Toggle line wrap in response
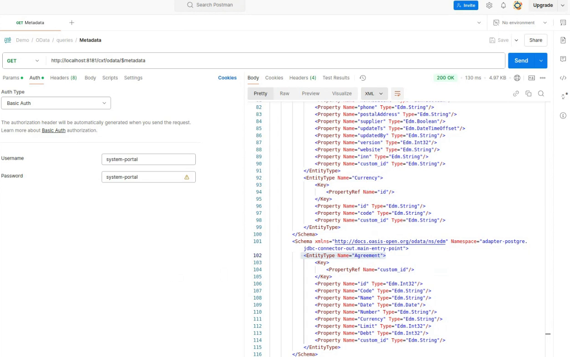 pos(397,93)
